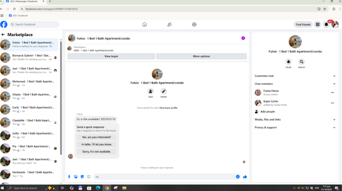
Task: Open the account profile picture menu
Action: (x=335, y=24)
